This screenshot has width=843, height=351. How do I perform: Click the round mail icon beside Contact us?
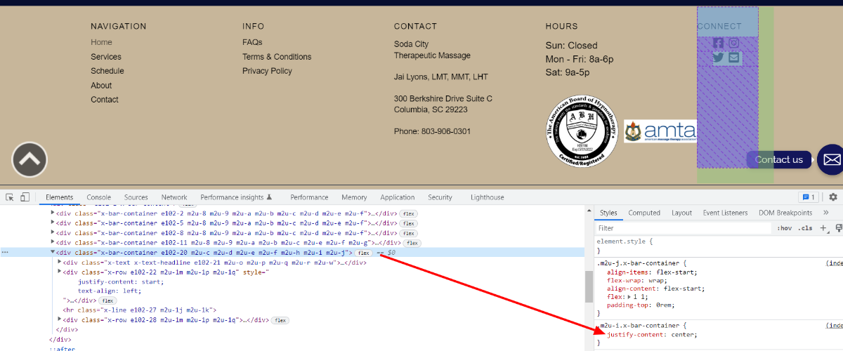[831, 160]
